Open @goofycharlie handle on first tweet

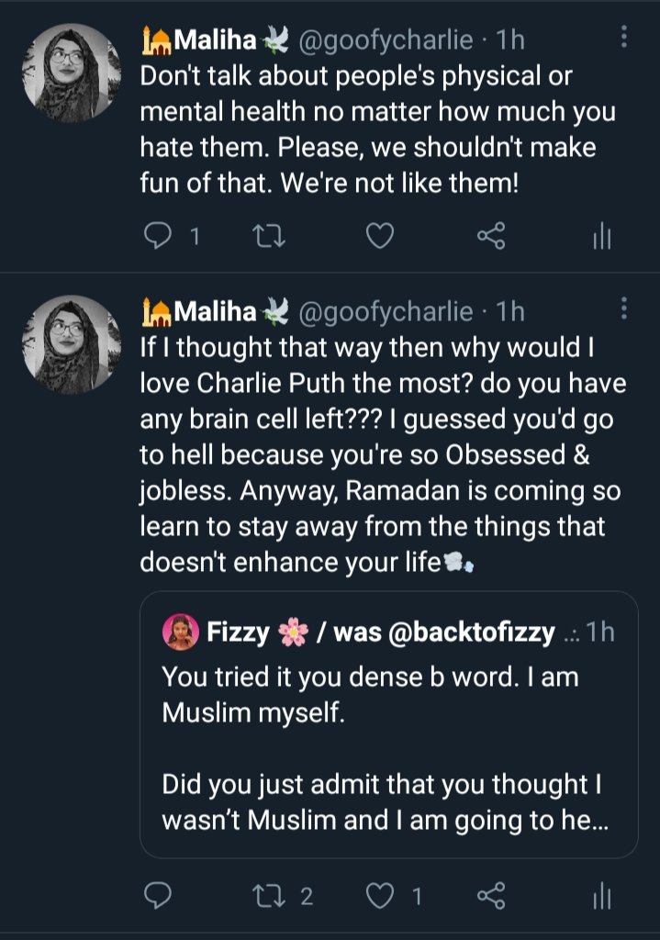point(386,40)
